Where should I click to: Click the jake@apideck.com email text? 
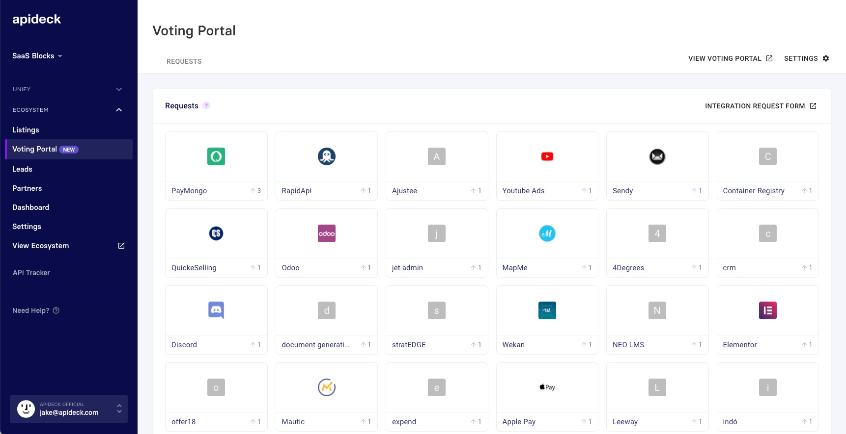[69, 413]
